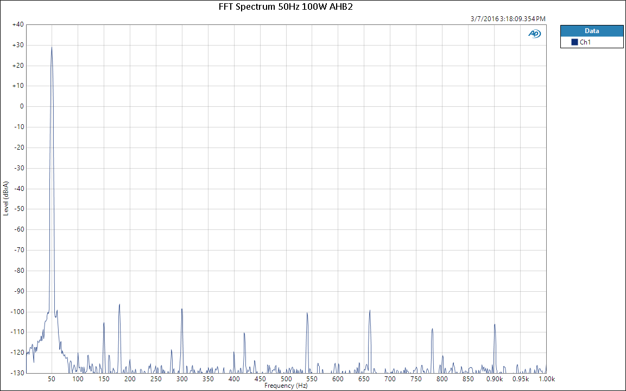Click the 200 frequency axis label

pos(130,379)
